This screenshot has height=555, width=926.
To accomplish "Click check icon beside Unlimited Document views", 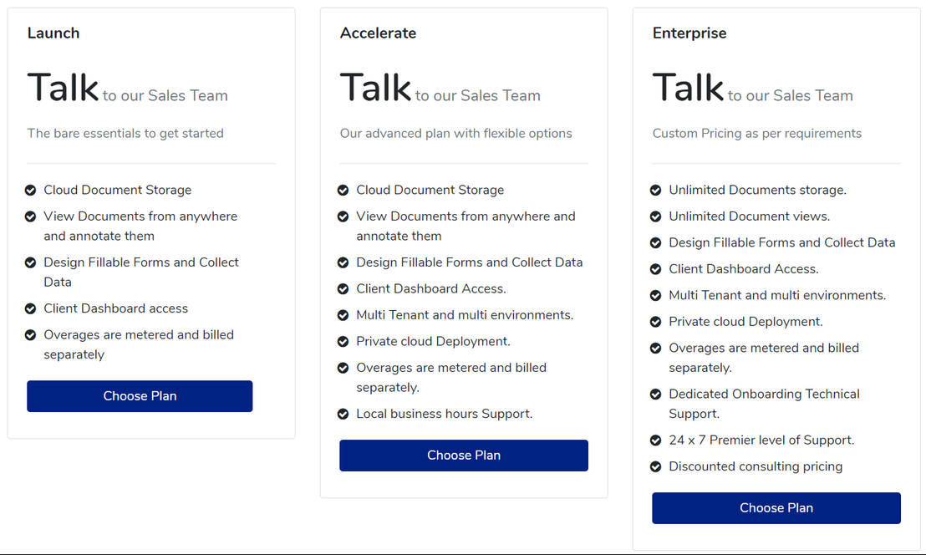I will click(655, 216).
